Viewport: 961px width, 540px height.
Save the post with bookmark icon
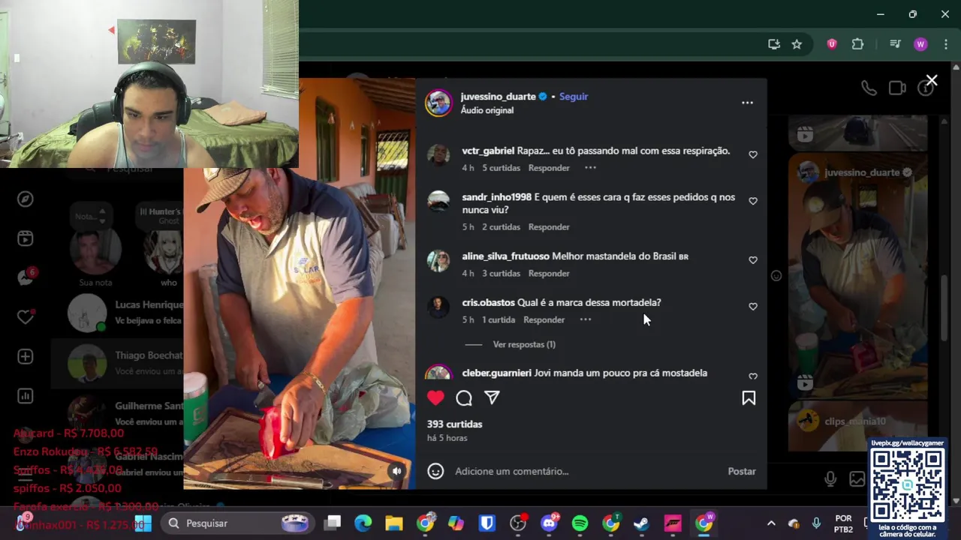749,398
